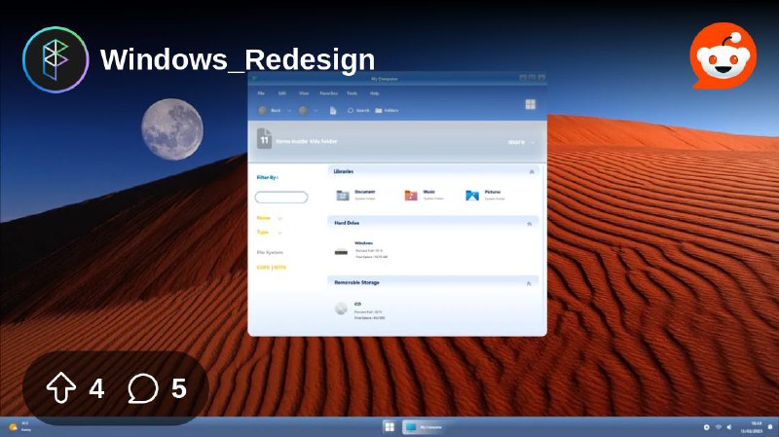Open the Tools menu
779x437 pixels.
click(x=352, y=93)
